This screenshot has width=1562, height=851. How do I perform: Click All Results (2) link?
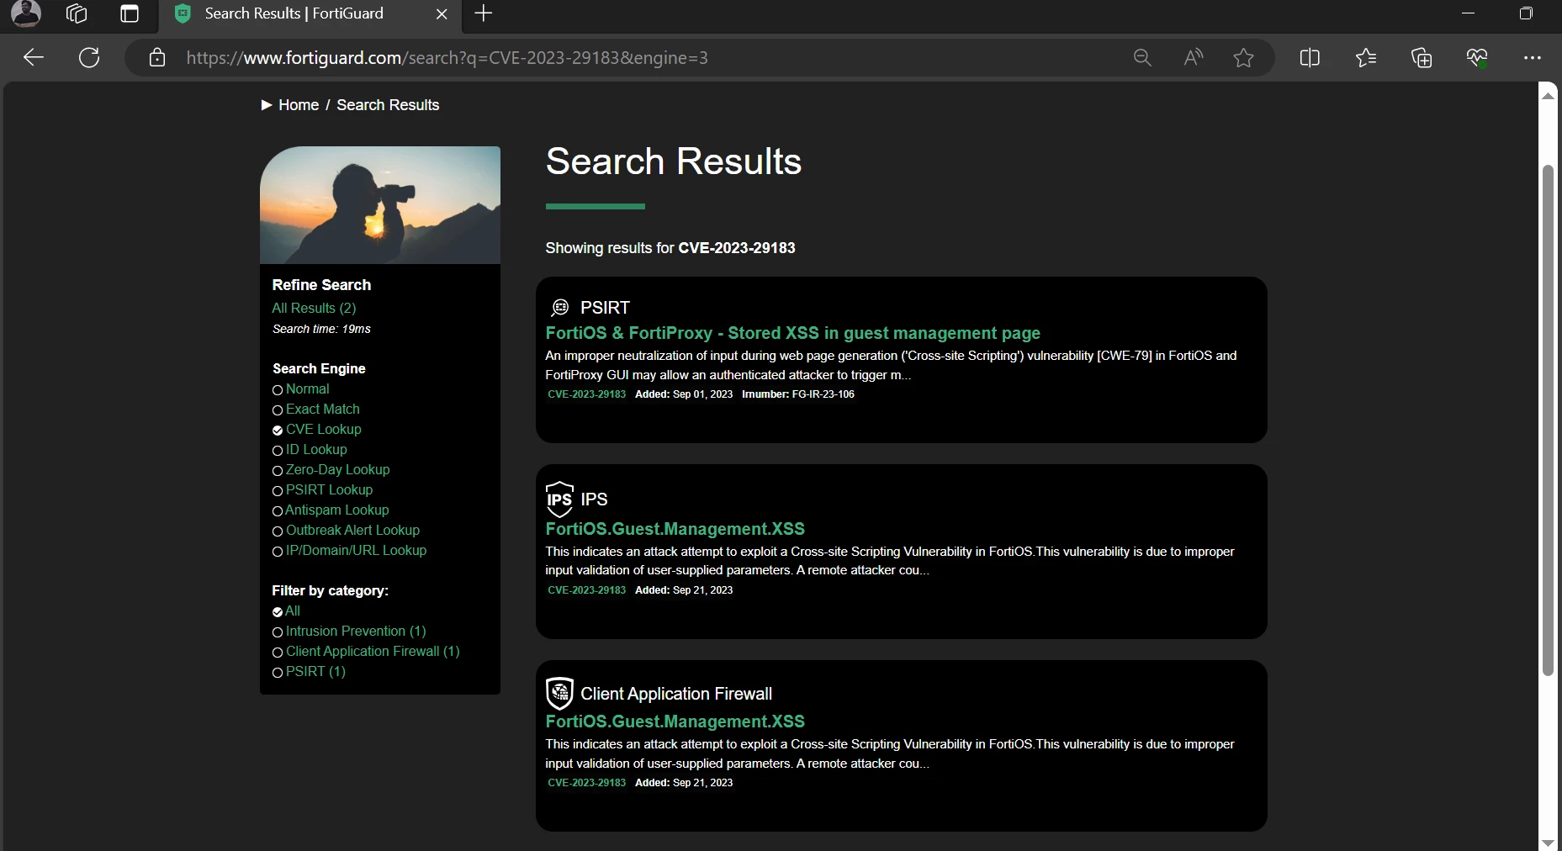coord(314,308)
